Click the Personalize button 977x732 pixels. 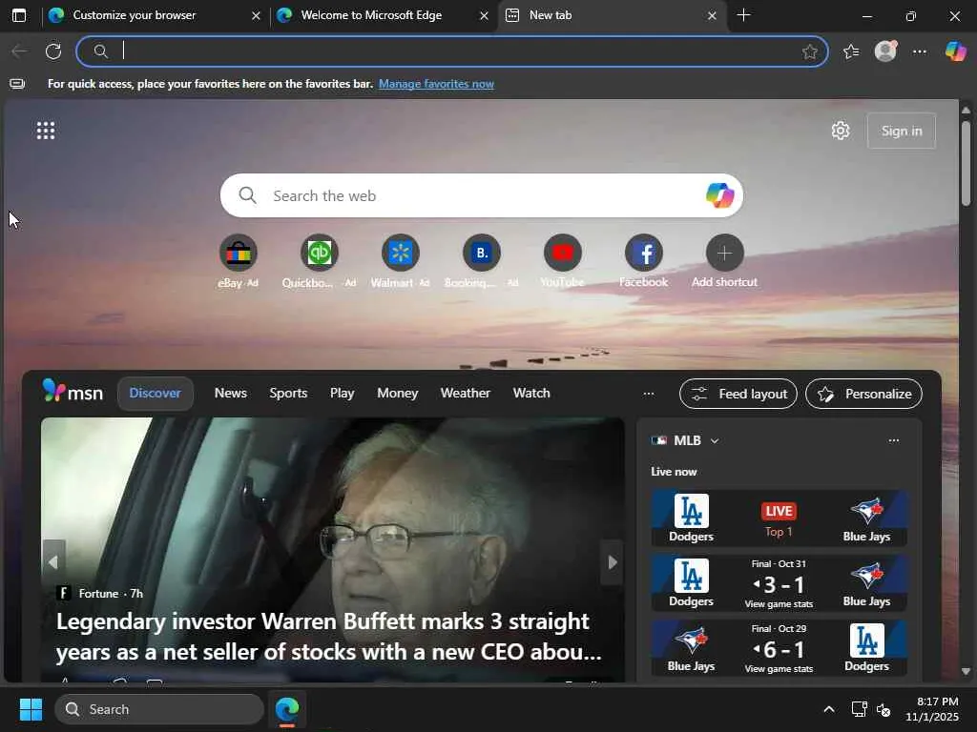pyautogui.click(x=863, y=394)
